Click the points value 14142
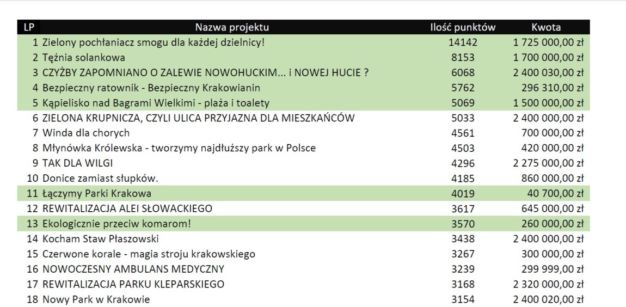 pos(462,42)
